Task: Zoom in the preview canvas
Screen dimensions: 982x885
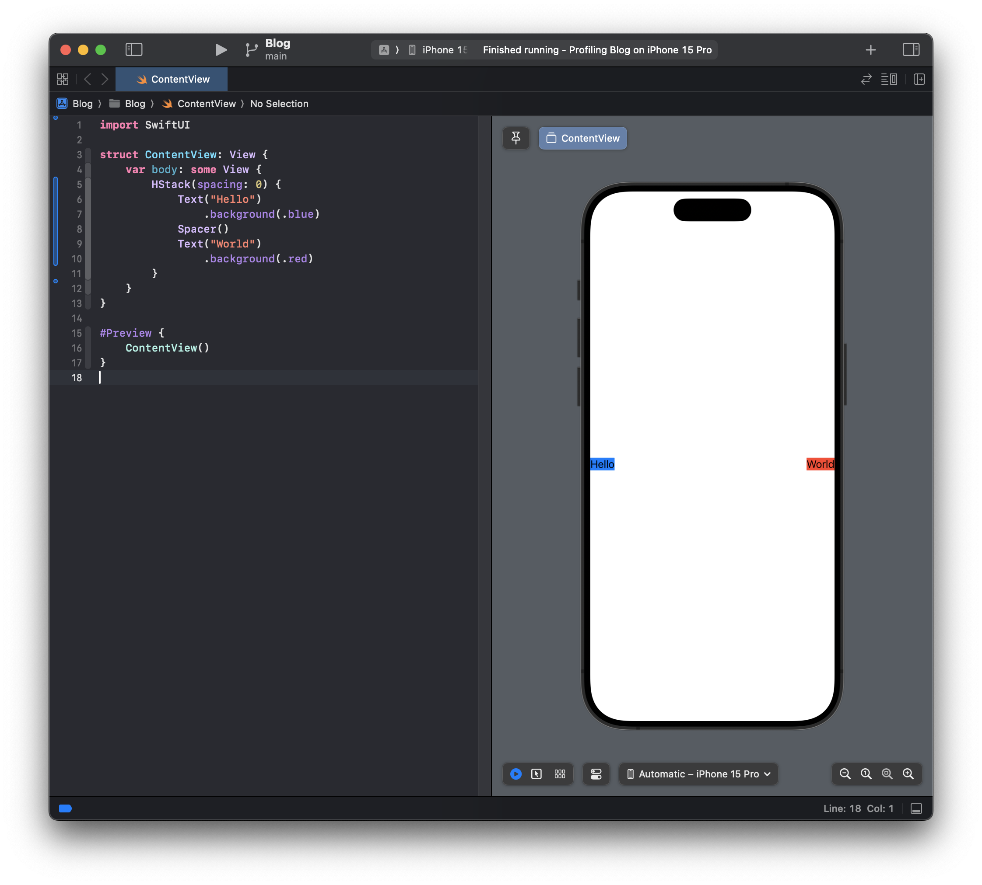Action: tap(908, 774)
